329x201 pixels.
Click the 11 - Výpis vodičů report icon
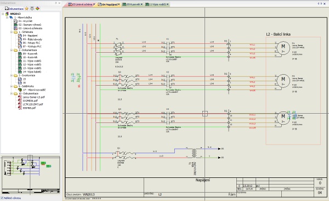click(x=20, y=61)
